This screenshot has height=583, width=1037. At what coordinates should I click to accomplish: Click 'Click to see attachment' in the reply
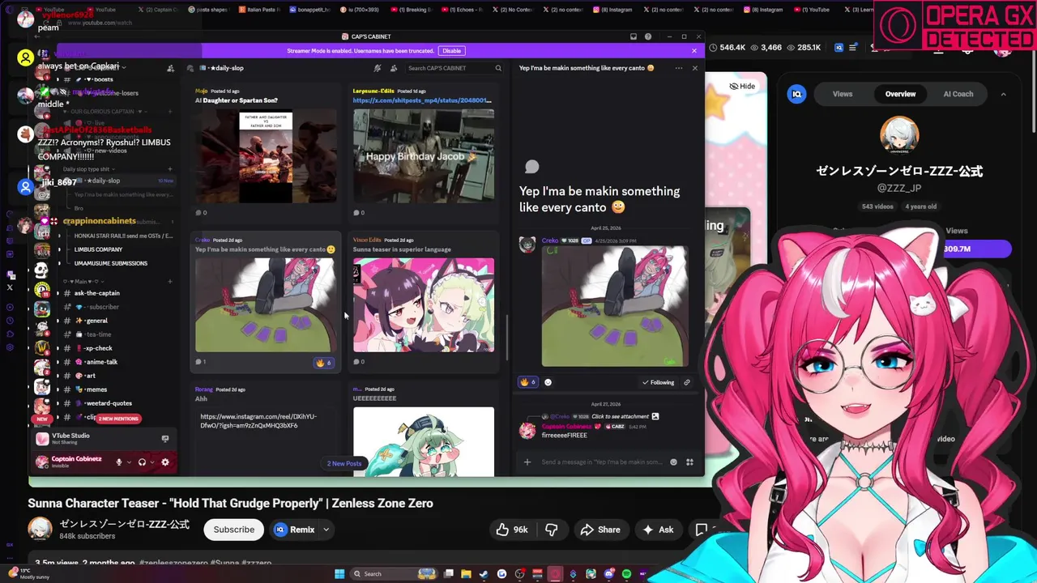tap(621, 416)
